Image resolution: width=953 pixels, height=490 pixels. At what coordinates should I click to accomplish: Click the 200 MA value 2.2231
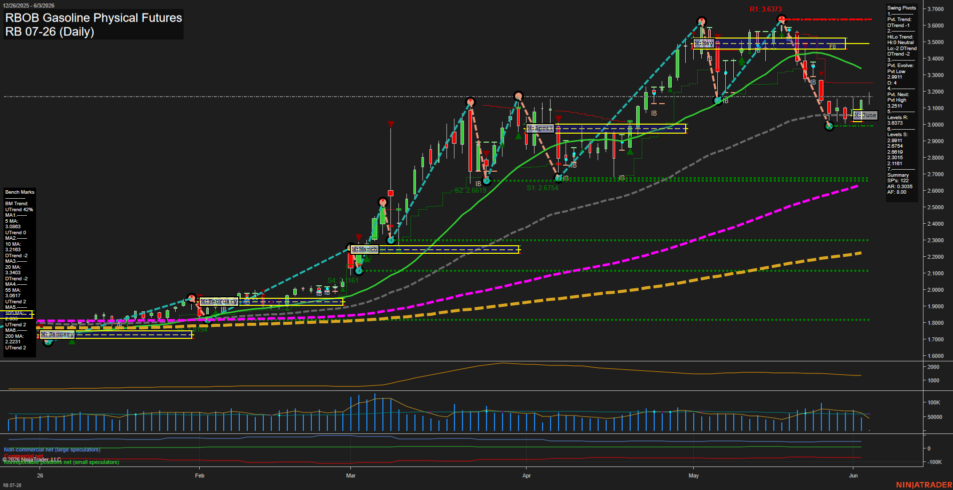point(13,342)
